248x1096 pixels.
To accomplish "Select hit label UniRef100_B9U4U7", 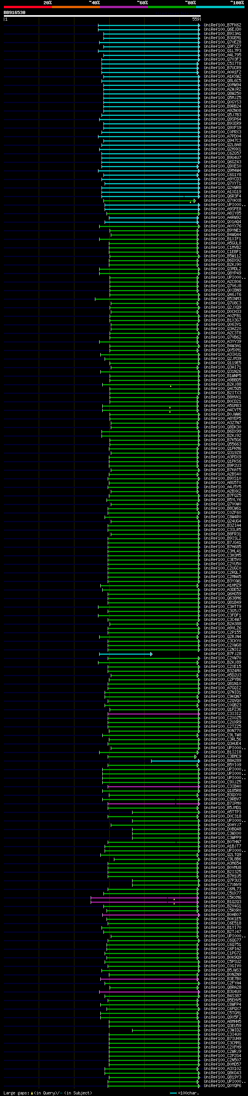I will (222, 158).
